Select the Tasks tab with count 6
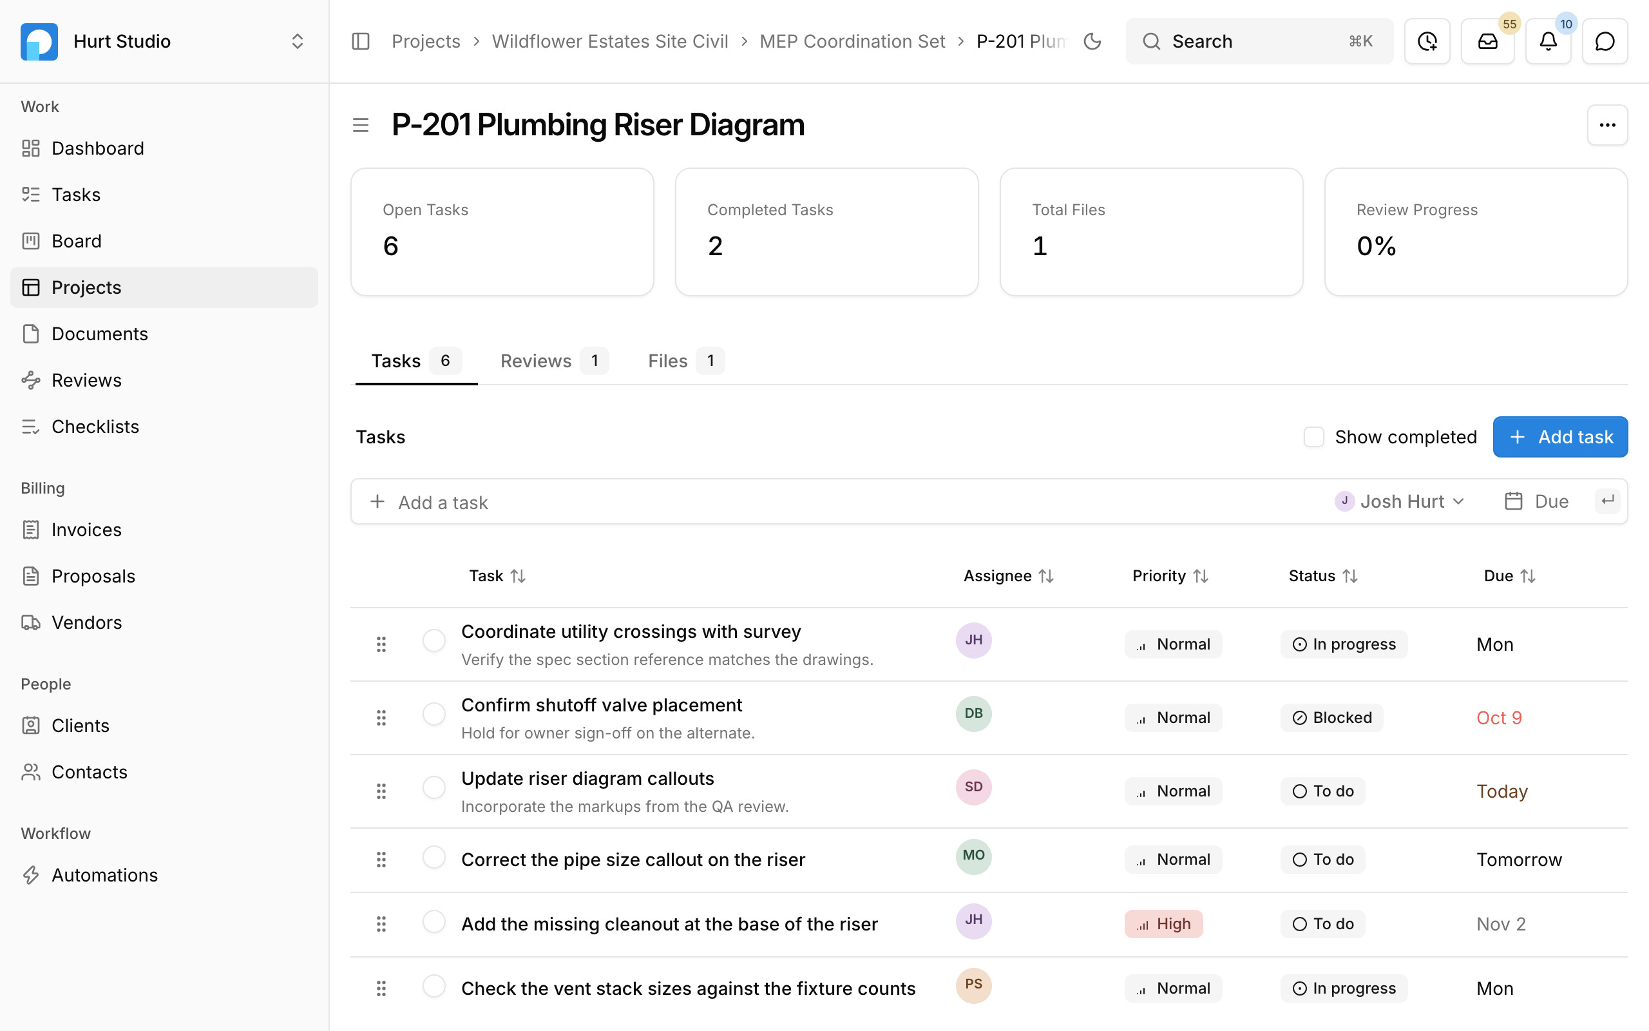Viewport: 1649px width, 1031px height. pos(416,361)
